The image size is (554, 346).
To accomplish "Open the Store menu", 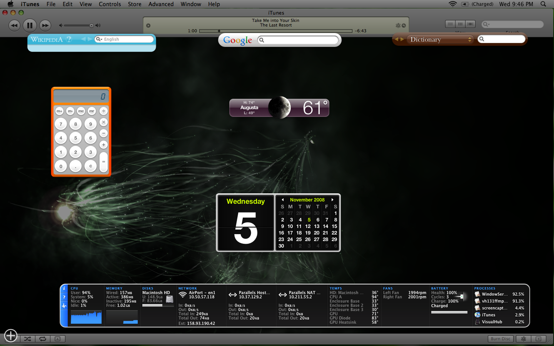I will [x=135, y=4].
